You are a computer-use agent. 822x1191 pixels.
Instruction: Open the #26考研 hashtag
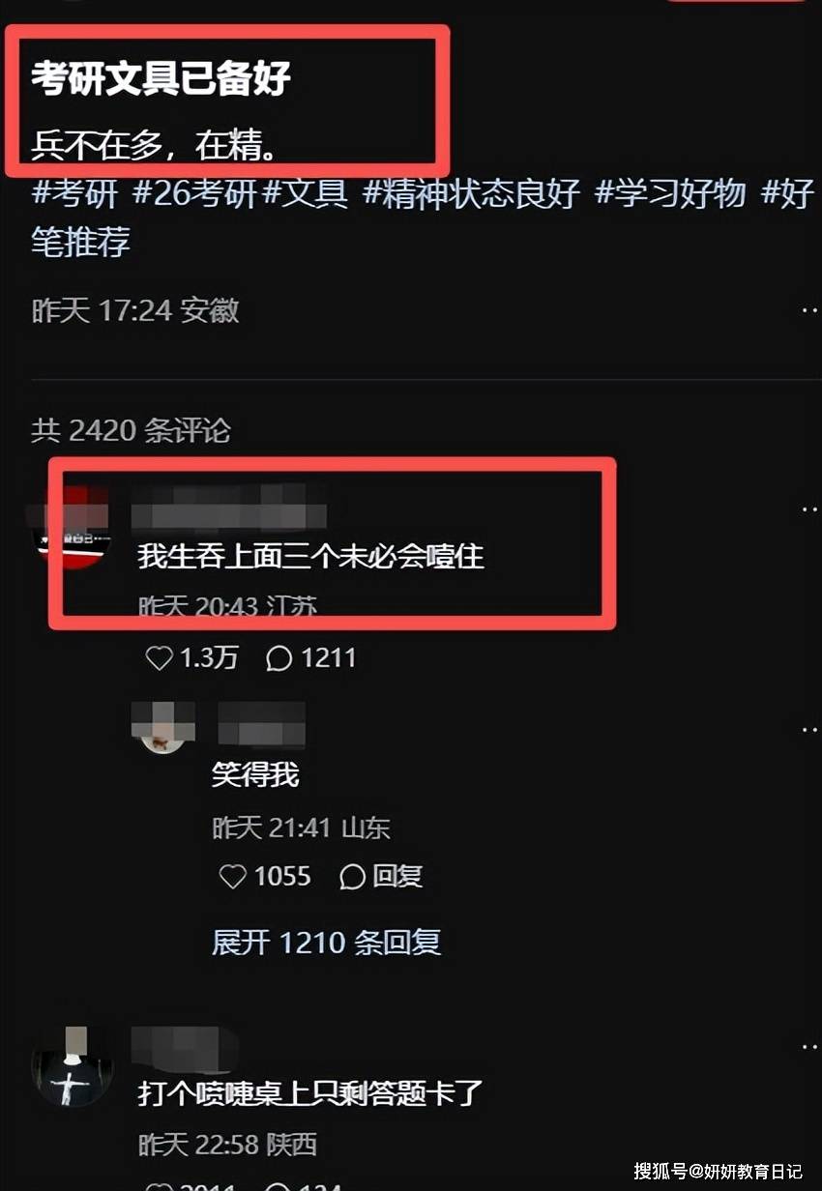point(193,193)
